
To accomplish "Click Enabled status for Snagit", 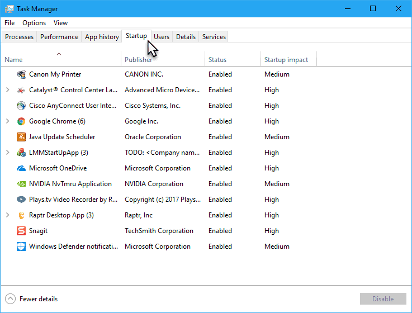I will tap(220, 231).
